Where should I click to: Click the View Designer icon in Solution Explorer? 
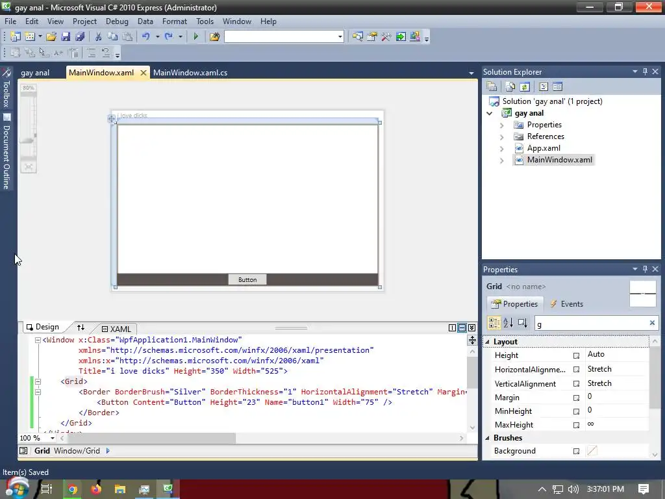558,86
